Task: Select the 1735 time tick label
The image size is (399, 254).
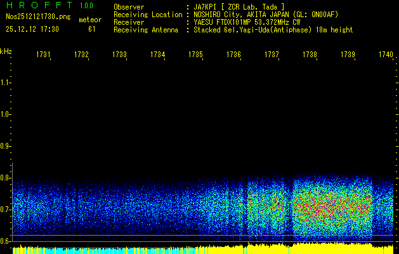Action: 195,55
